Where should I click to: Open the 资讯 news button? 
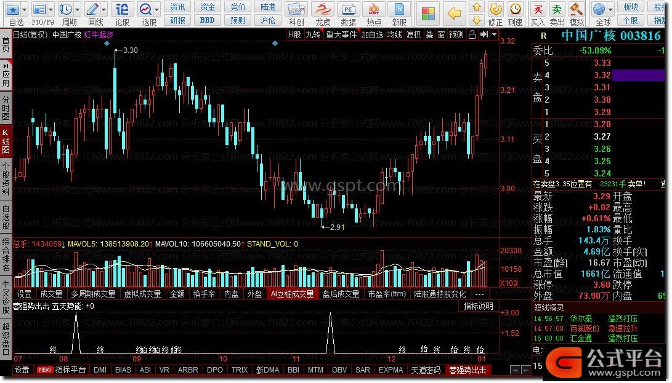(x=177, y=6)
